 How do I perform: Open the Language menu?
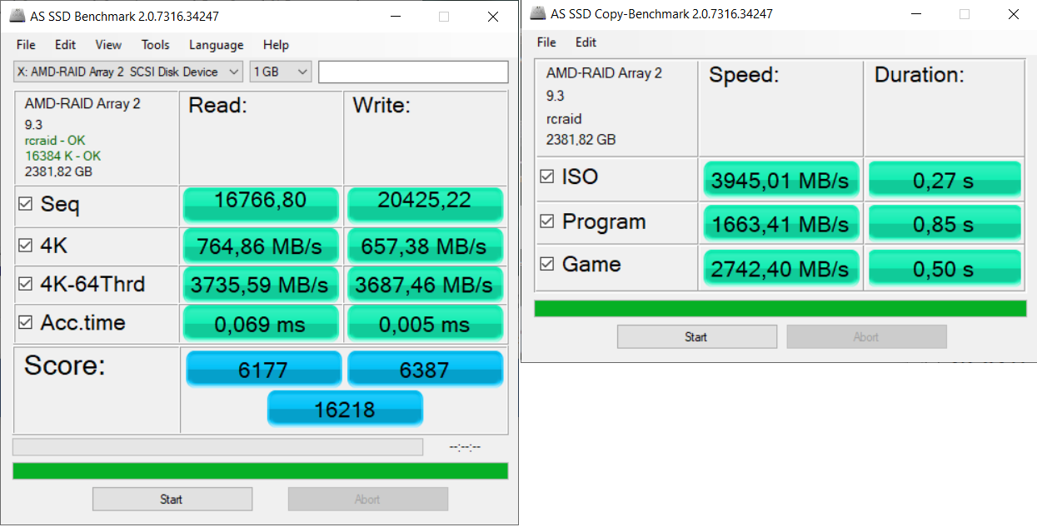point(216,45)
